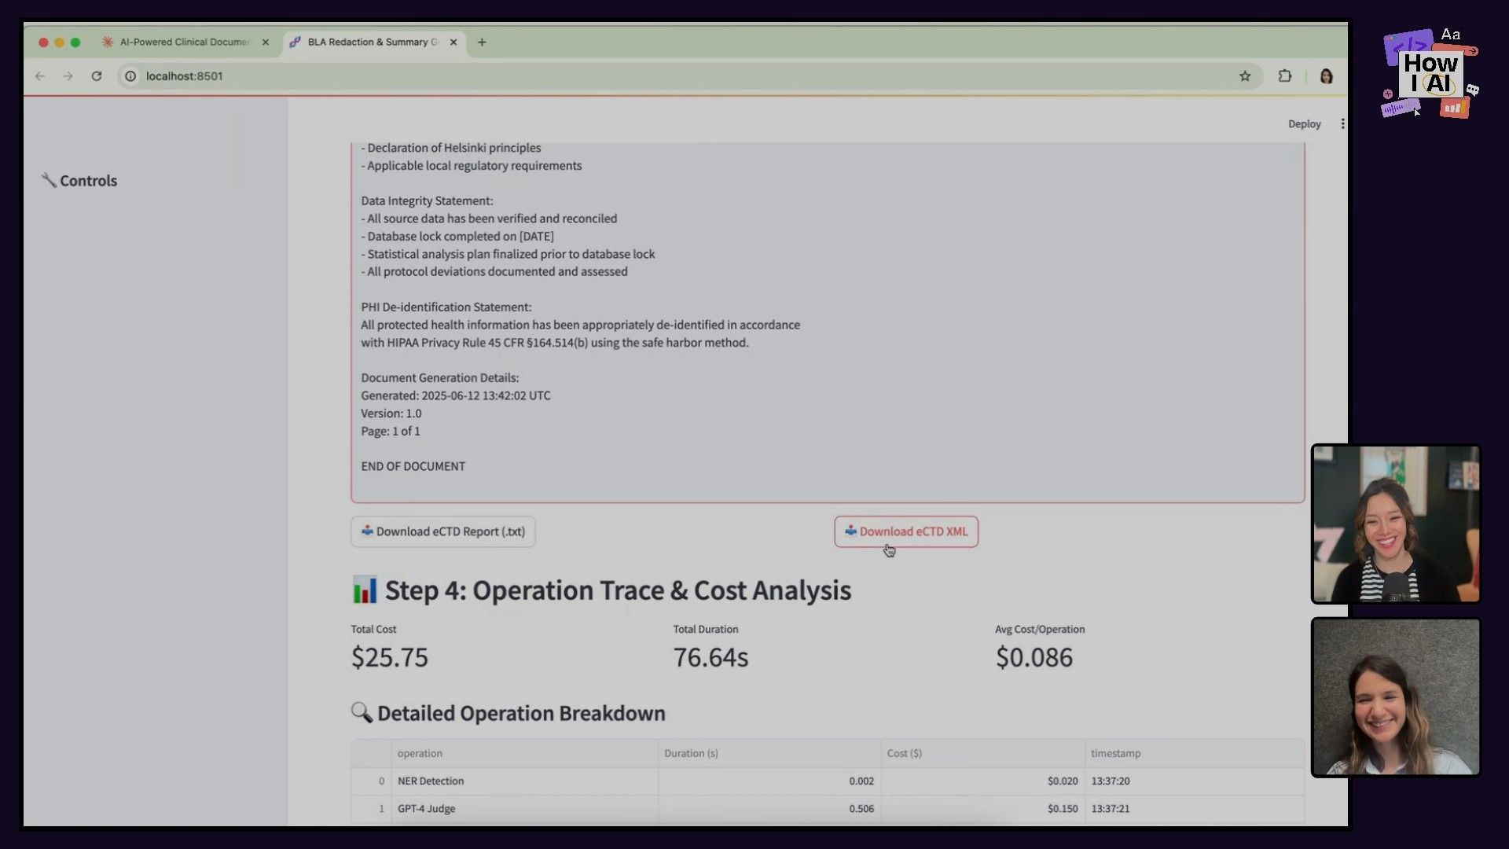Click the lower speaker webcam thumbnail
This screenshot has height=849, width=1509.
(1396, 697)
